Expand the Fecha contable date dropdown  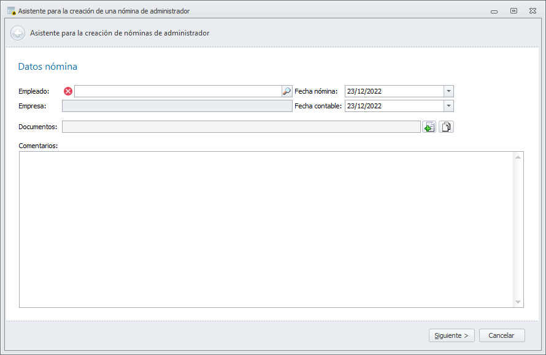click(448, 106)
